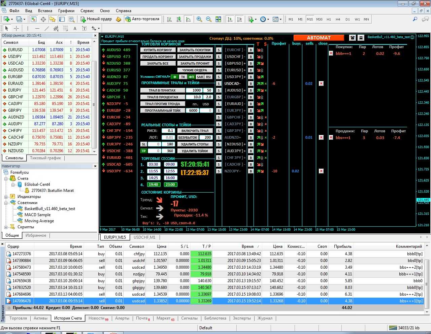Click the Zoom In magnifier icon
Viewport: 431px width, 334px height.
coord(199,19)
